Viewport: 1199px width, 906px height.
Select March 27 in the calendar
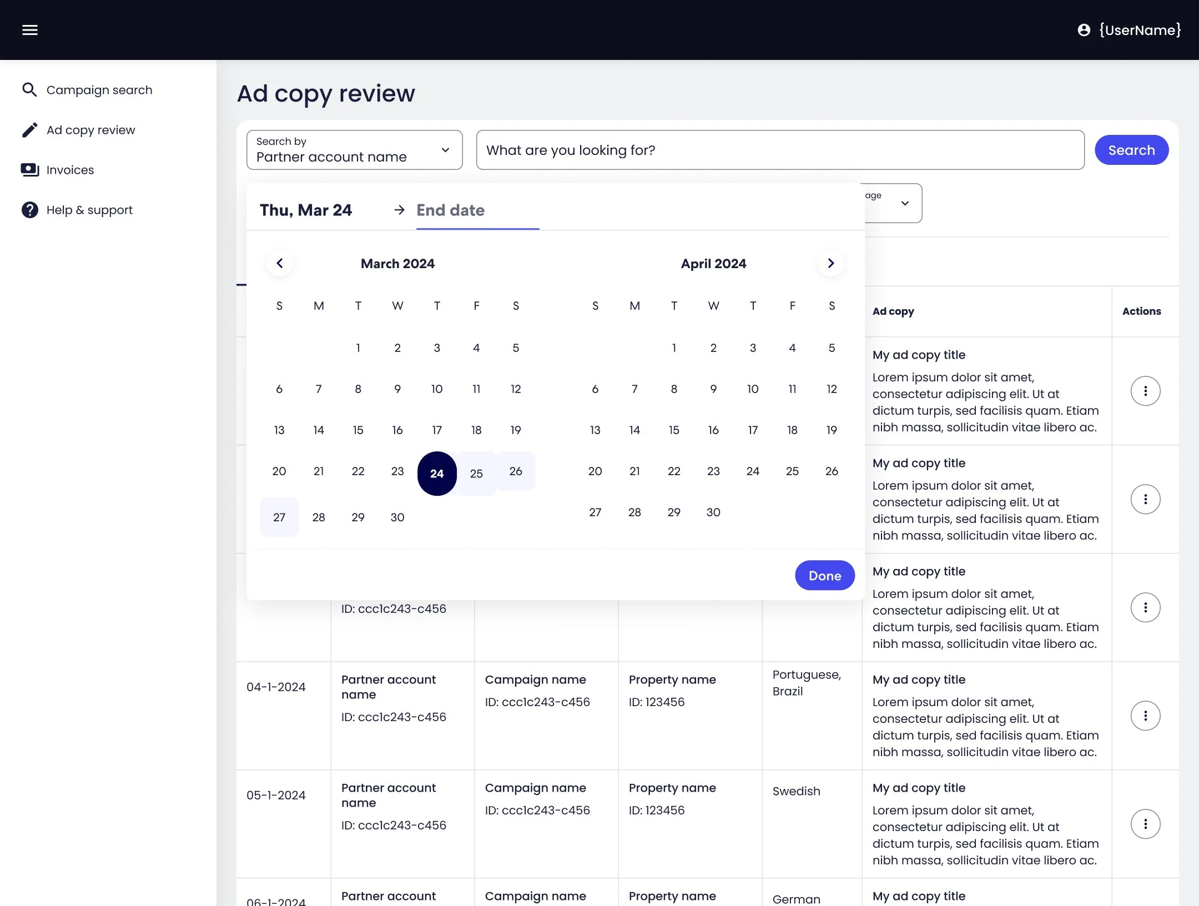pos(279,517)
